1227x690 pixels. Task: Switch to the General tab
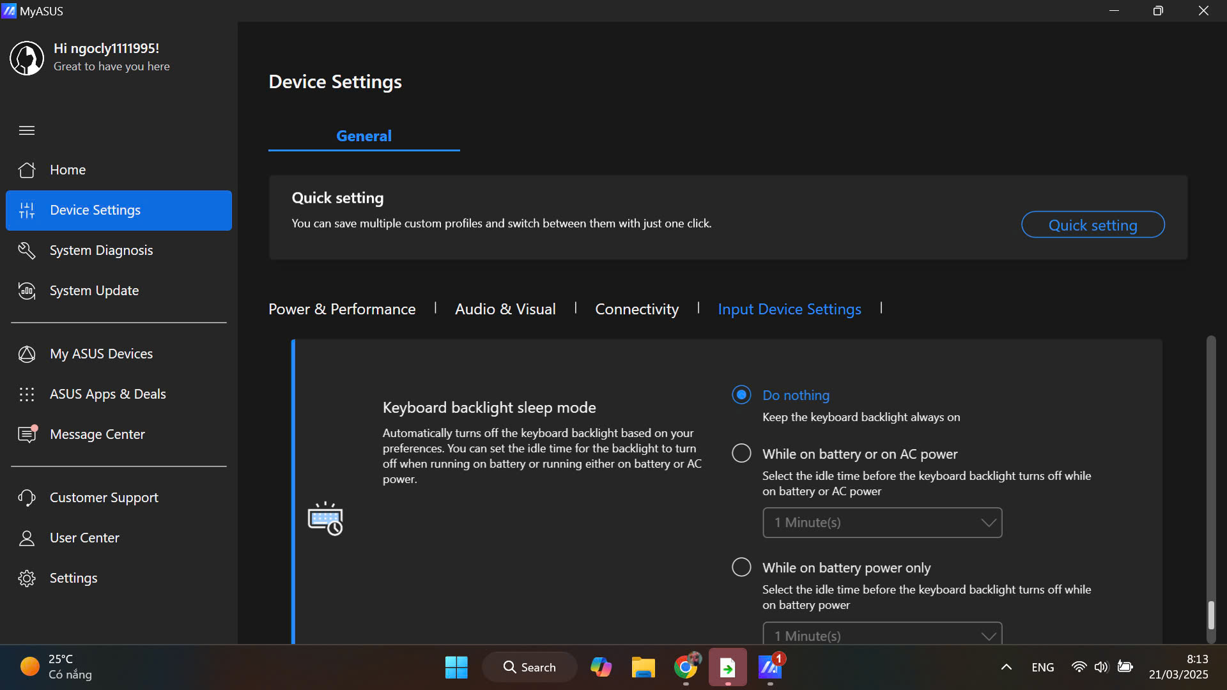364,137
